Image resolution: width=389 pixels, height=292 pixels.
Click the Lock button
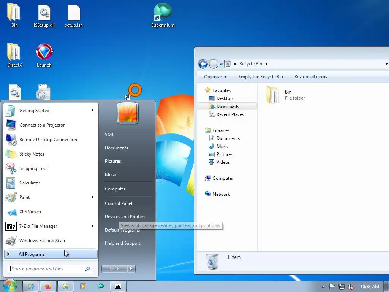coord(114,269)
